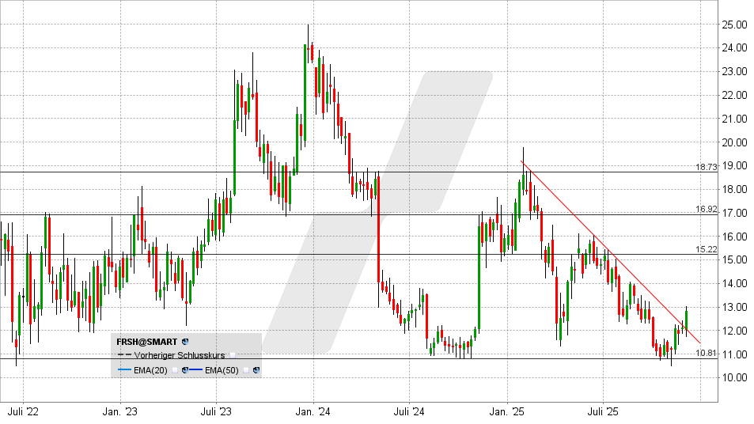Click the 18.73 horizontal level label
The image size is (754, 424).
tap(706, 167)
